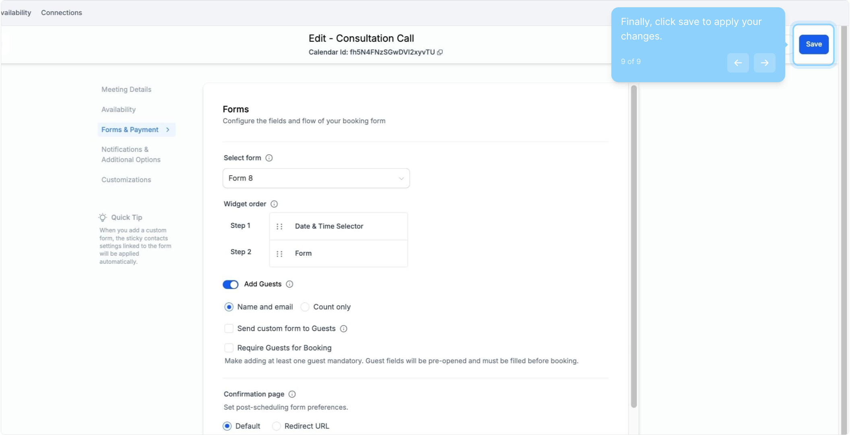Expand Forms & Payment chevron
The height and width of the screenshot is (435, 850).
coord(168,130)
